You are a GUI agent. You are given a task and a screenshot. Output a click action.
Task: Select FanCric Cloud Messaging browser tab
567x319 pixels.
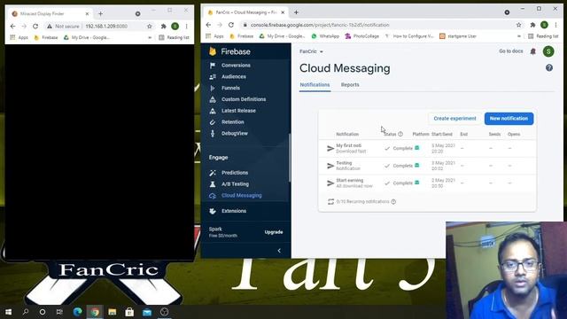pos(245,12)
